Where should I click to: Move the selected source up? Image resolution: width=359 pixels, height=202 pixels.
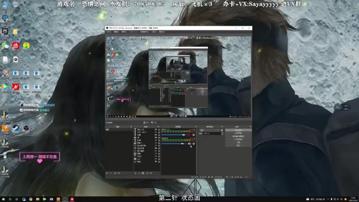click(x=148, y=173)
